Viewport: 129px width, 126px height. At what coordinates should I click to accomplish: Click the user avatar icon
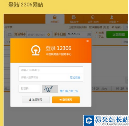coord(112,17)
